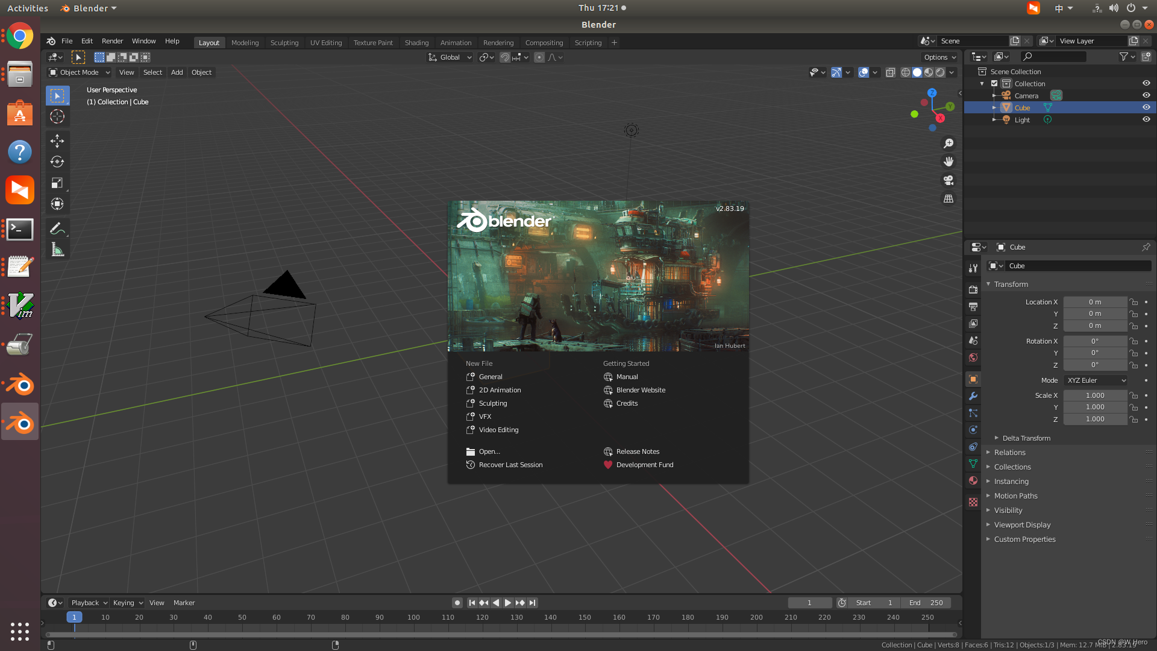Switch to the Sculpting workspace tab
This screenshot has width=1157, height=651.
click(284, 43)
